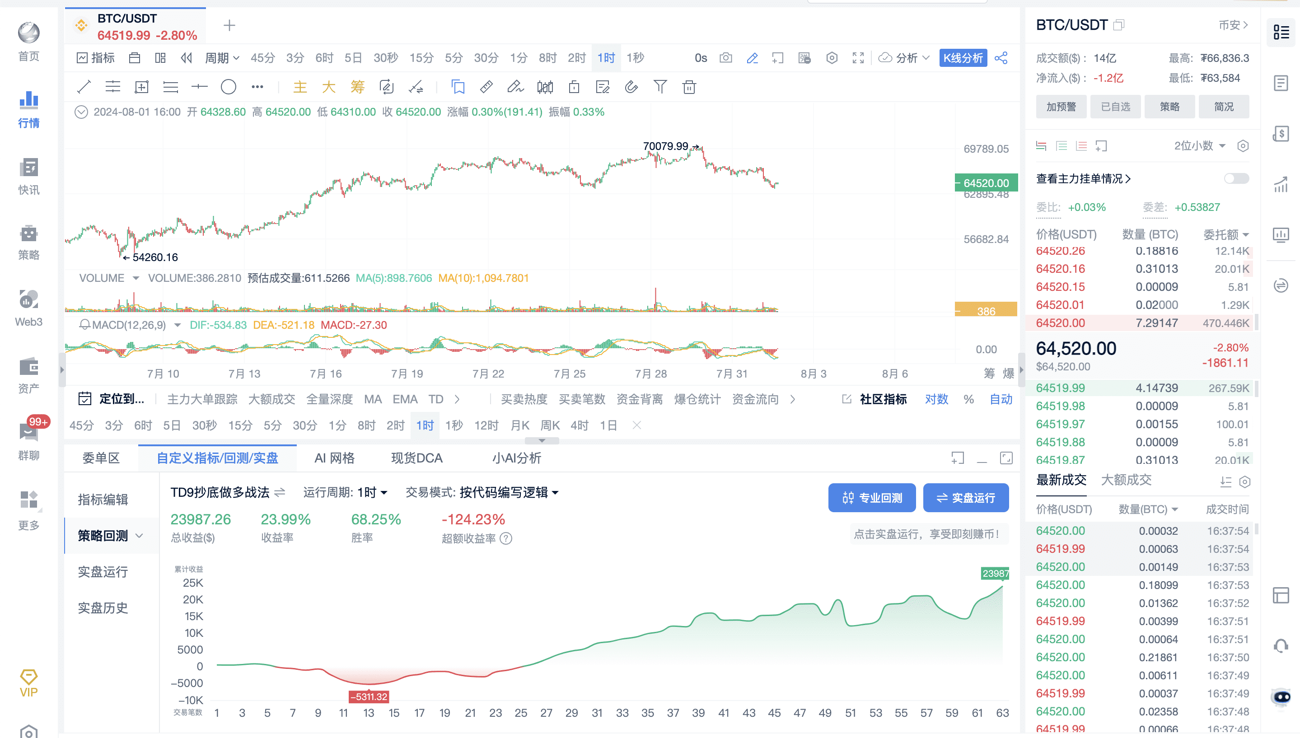Toggle 已自选 watchlist status
This screenshot has width=1300, height=738.
click(x=1116, y=107)
